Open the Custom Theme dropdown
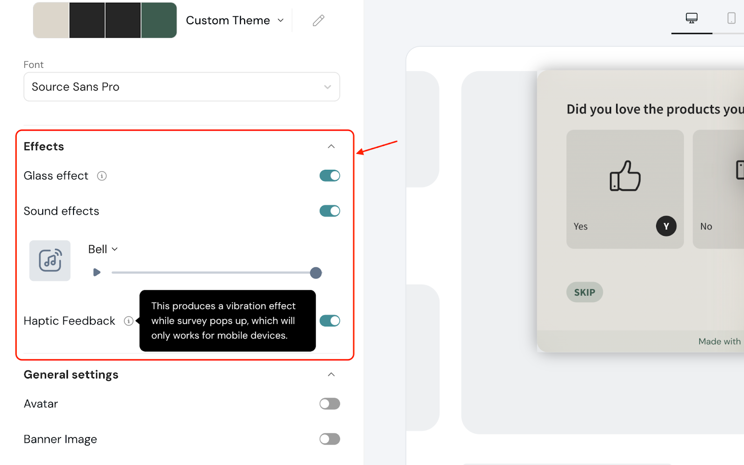744x465 pixels. tap(235, 20)
